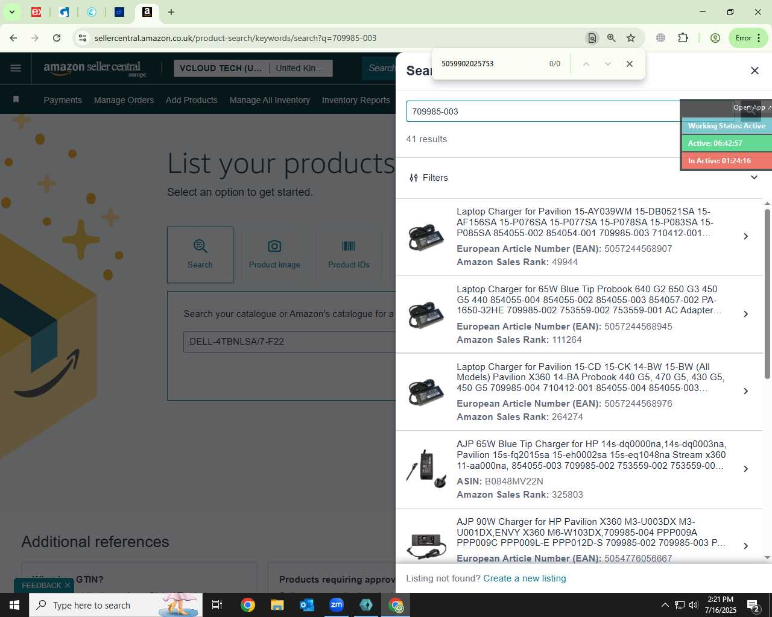This screenshot has width=772, height=617.
Task: Click the Amazon Seller Central logo
Action: (x=95, y=68)
